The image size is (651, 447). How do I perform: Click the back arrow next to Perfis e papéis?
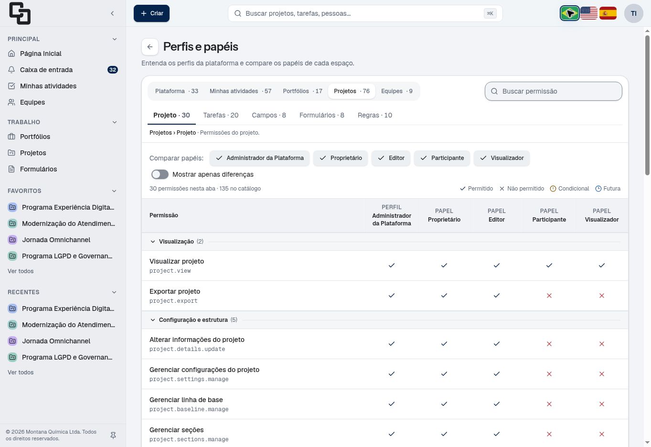pyautogui.click(x=150, y=47)
